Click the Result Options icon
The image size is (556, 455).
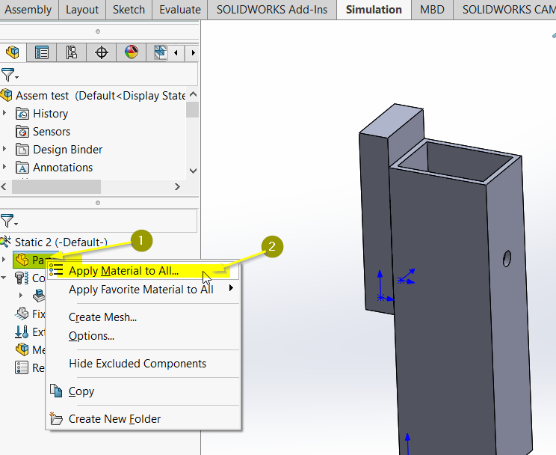(x=22, y=367)
